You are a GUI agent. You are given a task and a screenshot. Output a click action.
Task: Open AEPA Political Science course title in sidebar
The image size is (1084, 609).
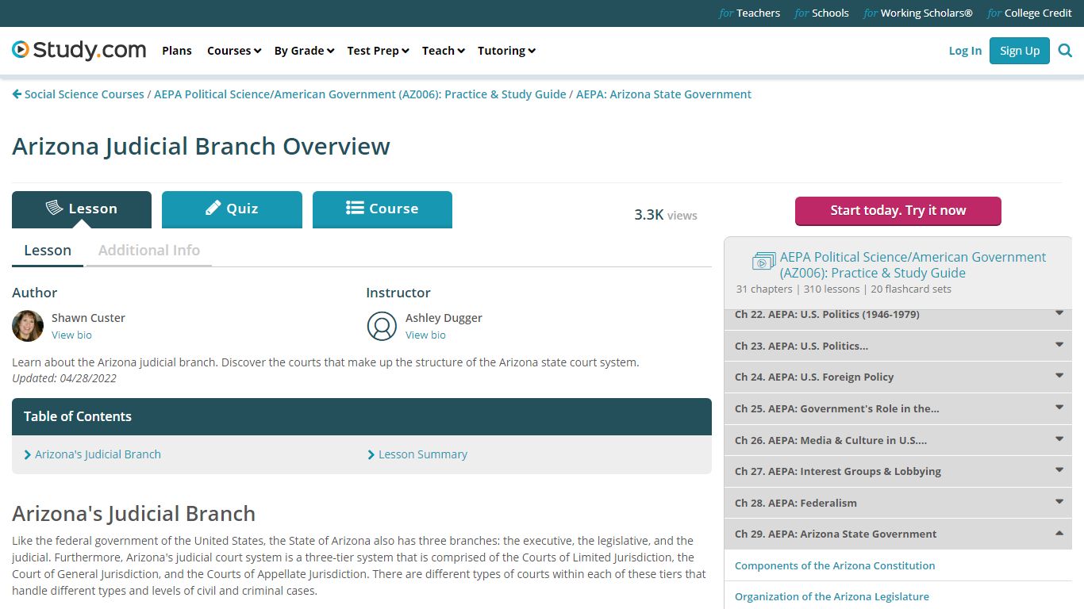click(x=913, y=265)
